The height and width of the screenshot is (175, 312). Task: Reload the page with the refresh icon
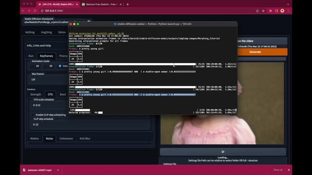[35, 11]
